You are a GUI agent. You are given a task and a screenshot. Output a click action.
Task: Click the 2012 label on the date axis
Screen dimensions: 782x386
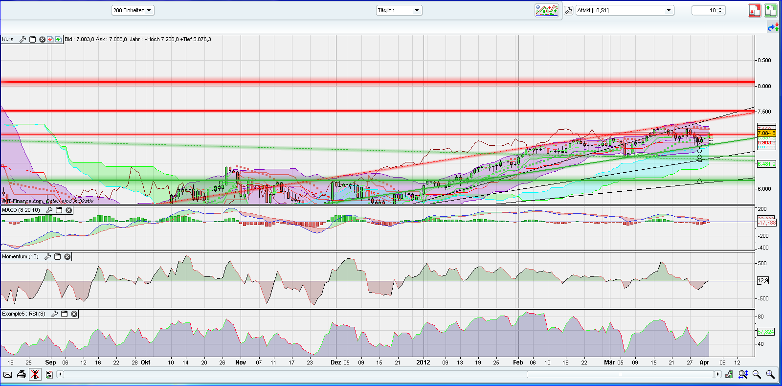click(423, 363)
